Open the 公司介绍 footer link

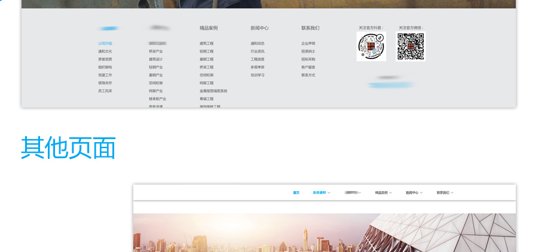pos(105,44)
